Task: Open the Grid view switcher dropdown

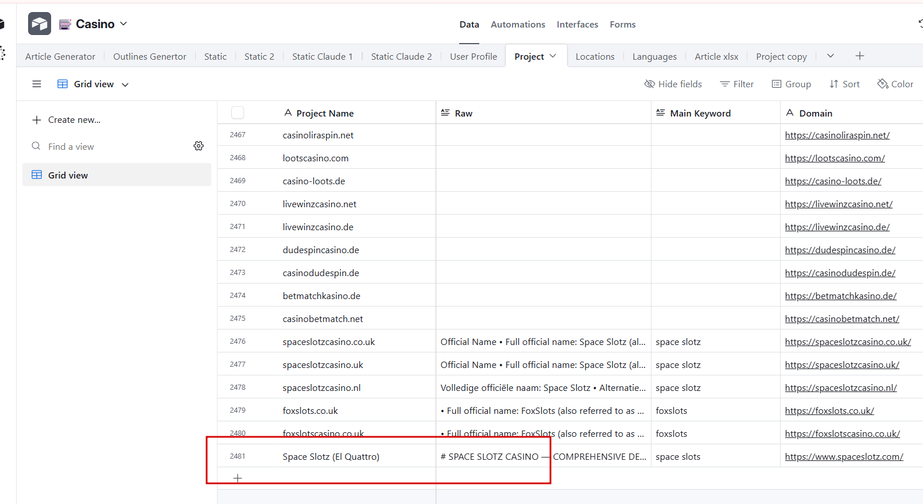Action: pos(93,84)
